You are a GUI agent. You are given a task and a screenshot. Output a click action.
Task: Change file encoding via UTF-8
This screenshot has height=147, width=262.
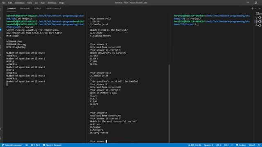point(218,145)
